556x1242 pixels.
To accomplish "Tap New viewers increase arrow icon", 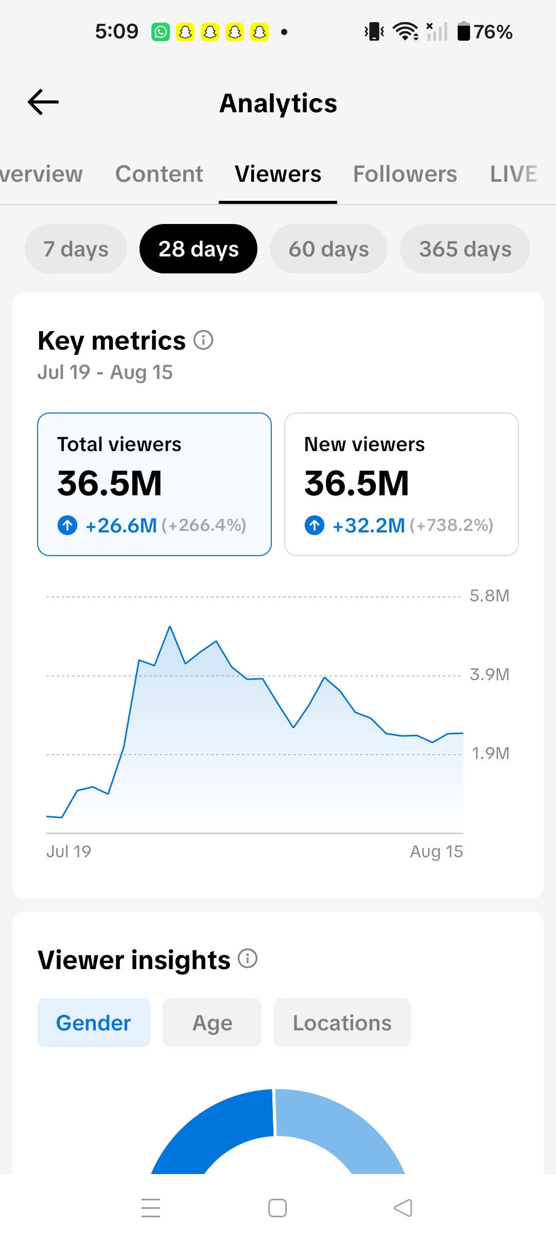I will 315,525.
